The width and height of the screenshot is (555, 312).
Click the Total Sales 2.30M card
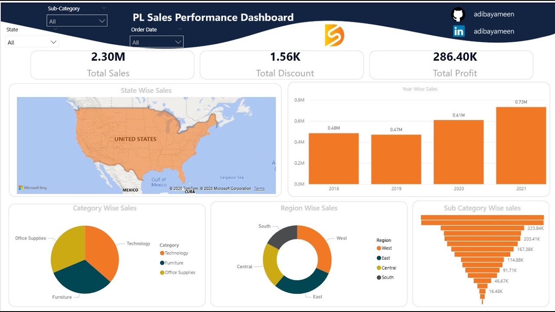[112, 65]
